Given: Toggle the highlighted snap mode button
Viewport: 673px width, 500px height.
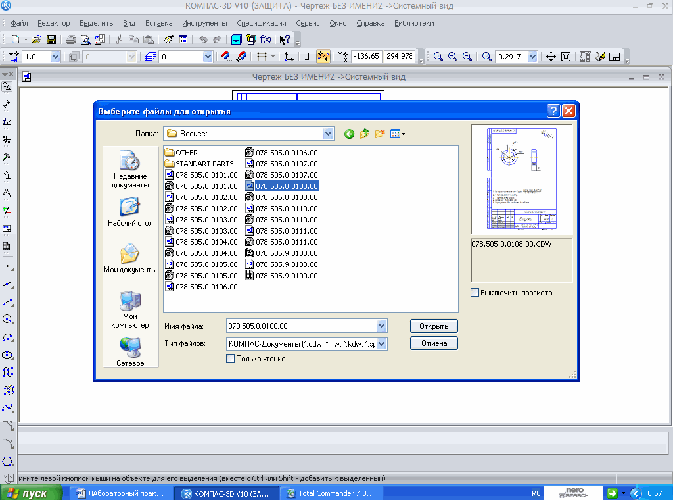Looking at the screenshot, I should tap(323, 57).
